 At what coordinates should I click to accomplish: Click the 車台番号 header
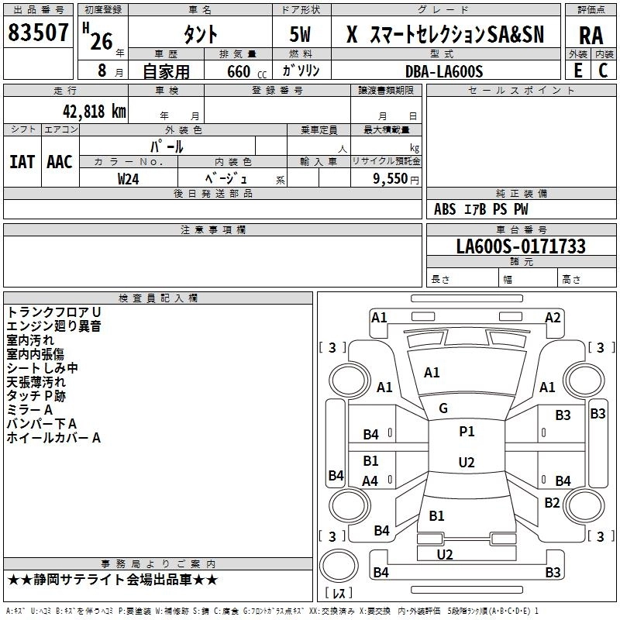(521, 230)
